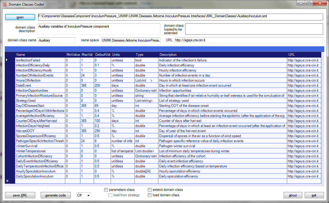Click the MaxVal column header
The width and height of the screenshot is (329, 203).
87,55
